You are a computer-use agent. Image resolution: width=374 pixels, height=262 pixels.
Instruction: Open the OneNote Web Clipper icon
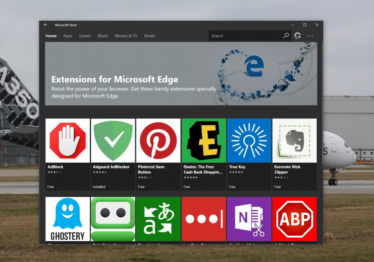pos(249,219)
